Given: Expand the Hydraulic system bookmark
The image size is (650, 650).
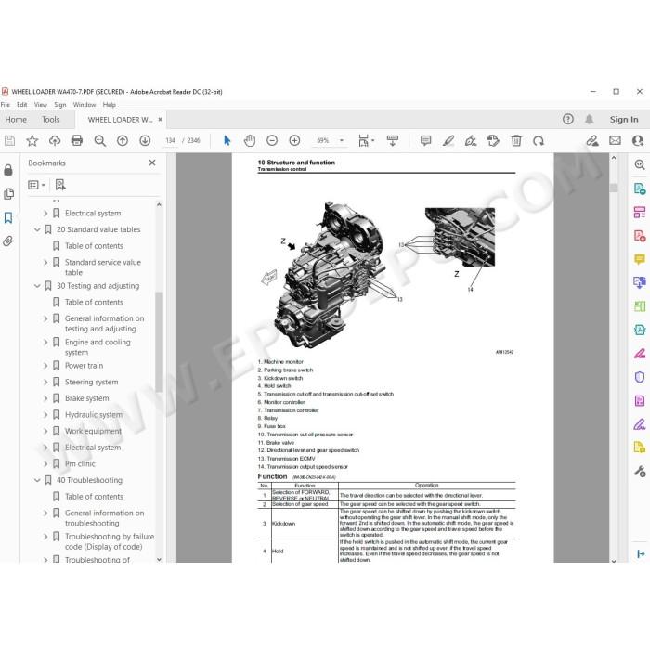Looking at the screenshot, I should click(x=45, y=415).
